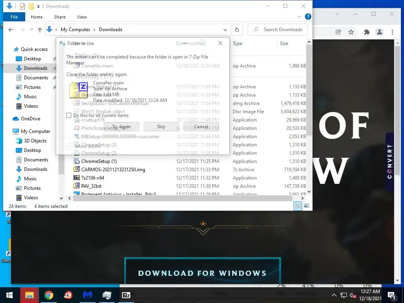The image size is (404, 303).
Task: Click the 7z2106-x64 file icon
Action: [x=77, y=178]
